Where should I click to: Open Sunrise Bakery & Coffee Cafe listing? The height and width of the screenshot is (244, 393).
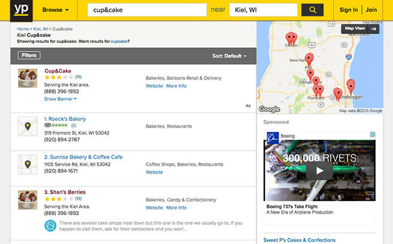(x=83, y=157)
